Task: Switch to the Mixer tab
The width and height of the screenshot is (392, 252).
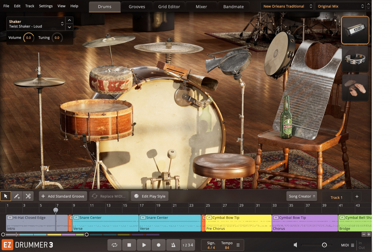Action: point(201,7)
